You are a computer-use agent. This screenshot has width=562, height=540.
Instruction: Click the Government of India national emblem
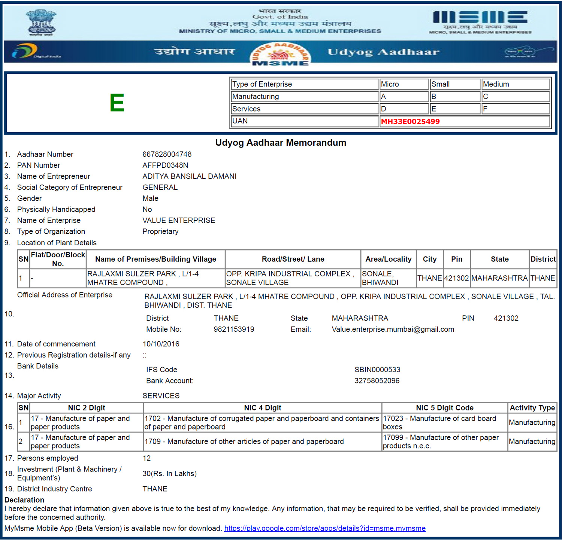tap(40, 22)
